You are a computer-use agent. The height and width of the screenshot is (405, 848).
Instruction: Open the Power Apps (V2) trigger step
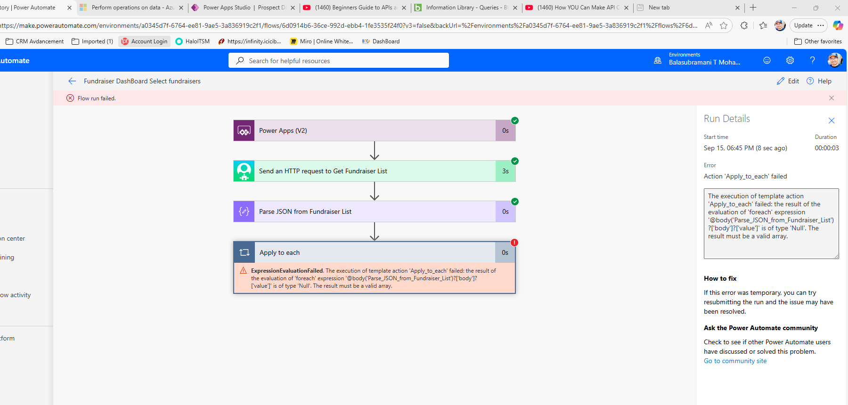pyautogui.click(x=375, y=130)
